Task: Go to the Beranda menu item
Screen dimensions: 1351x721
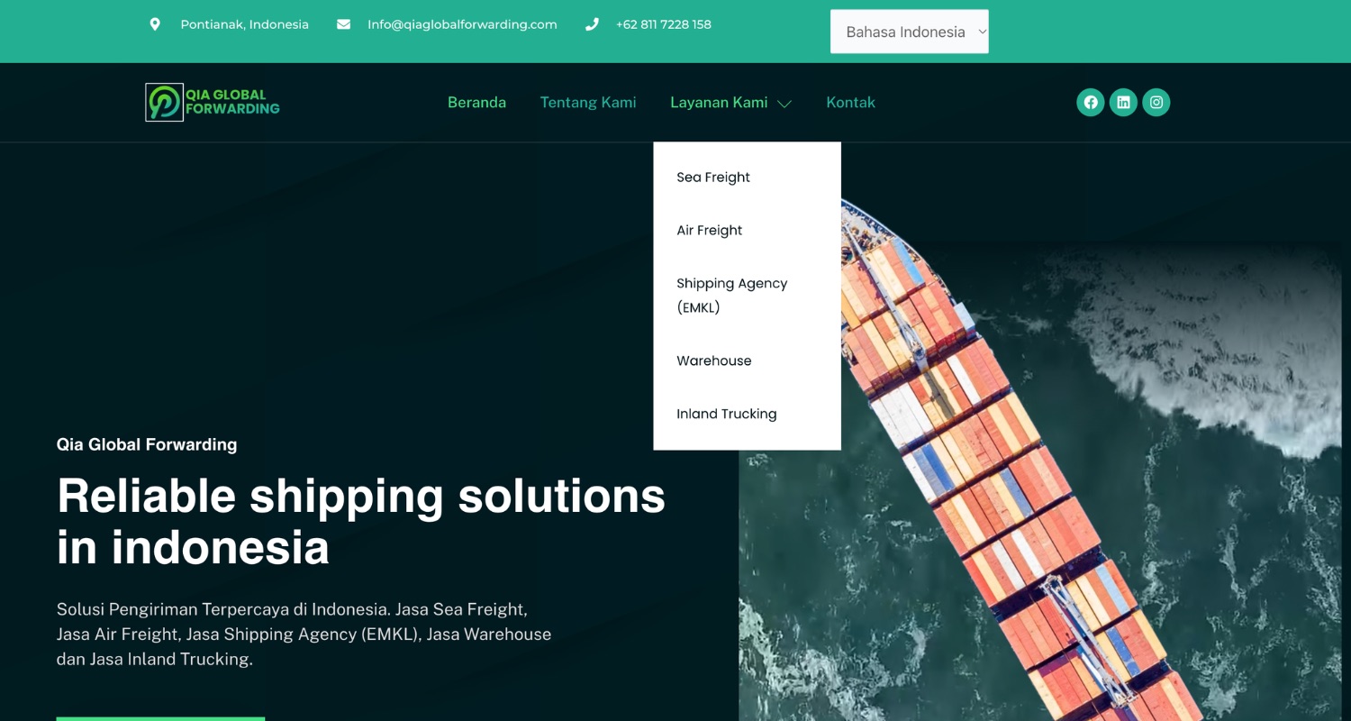Action: pos(476,103)
